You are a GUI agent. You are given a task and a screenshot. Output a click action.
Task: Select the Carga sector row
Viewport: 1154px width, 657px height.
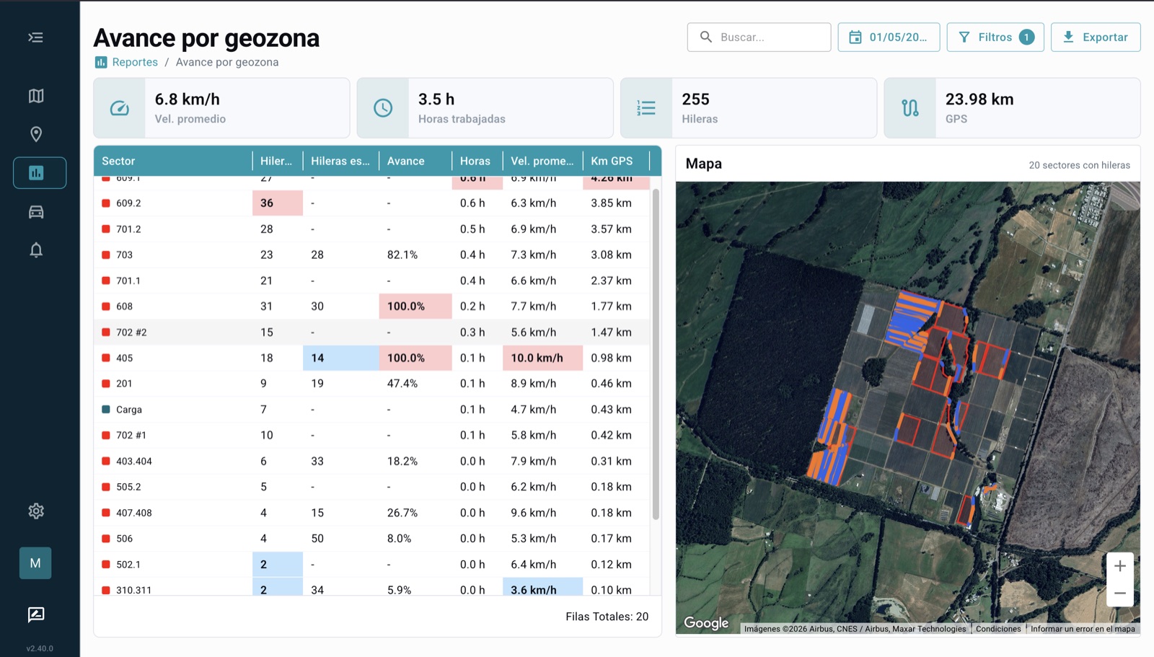[x=372, y=410]
